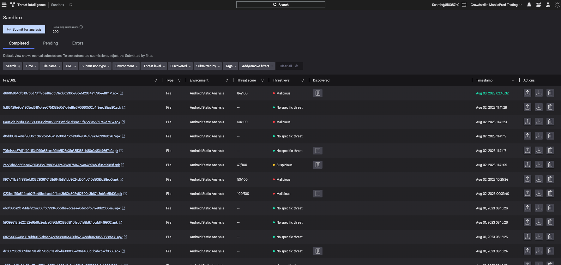The width and height of the screenshot is (561, 265).
Task: Open external link icon next to 5d65429e apk
Action: 124,107
